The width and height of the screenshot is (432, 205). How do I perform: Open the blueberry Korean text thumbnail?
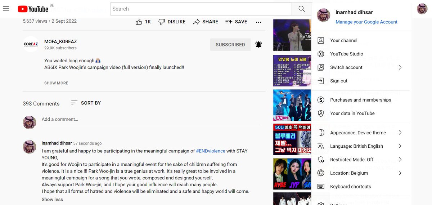tap(292, 139)
